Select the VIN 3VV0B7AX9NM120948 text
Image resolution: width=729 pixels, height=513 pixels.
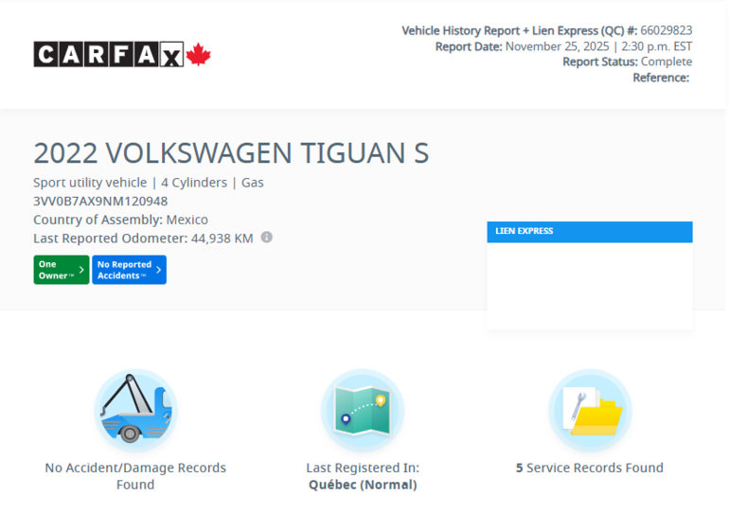100,201
